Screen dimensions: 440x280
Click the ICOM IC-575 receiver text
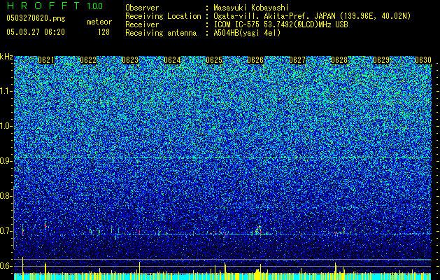coord(281,24)
